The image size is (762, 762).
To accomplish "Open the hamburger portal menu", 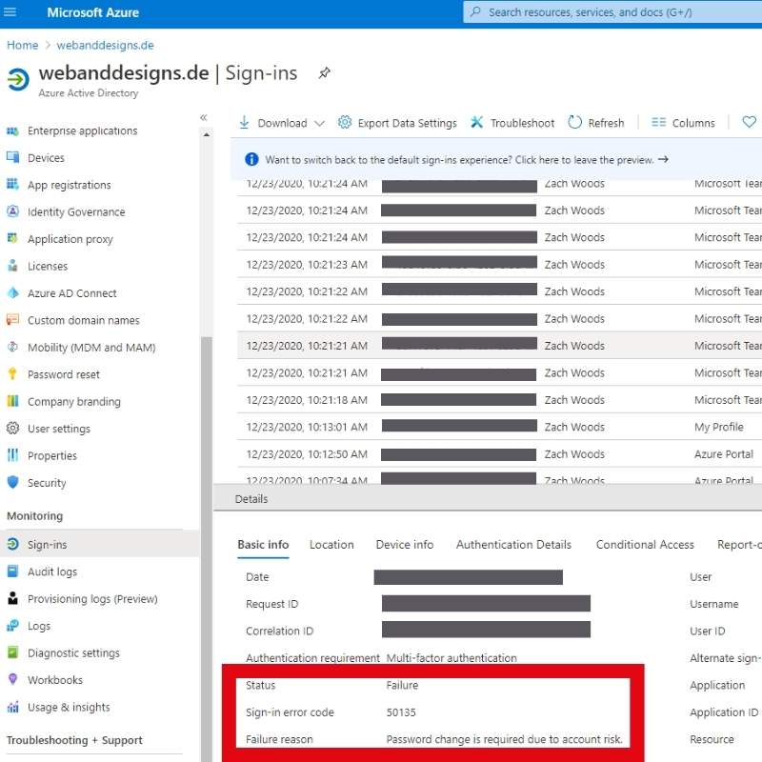I will [x=10, y=11].
